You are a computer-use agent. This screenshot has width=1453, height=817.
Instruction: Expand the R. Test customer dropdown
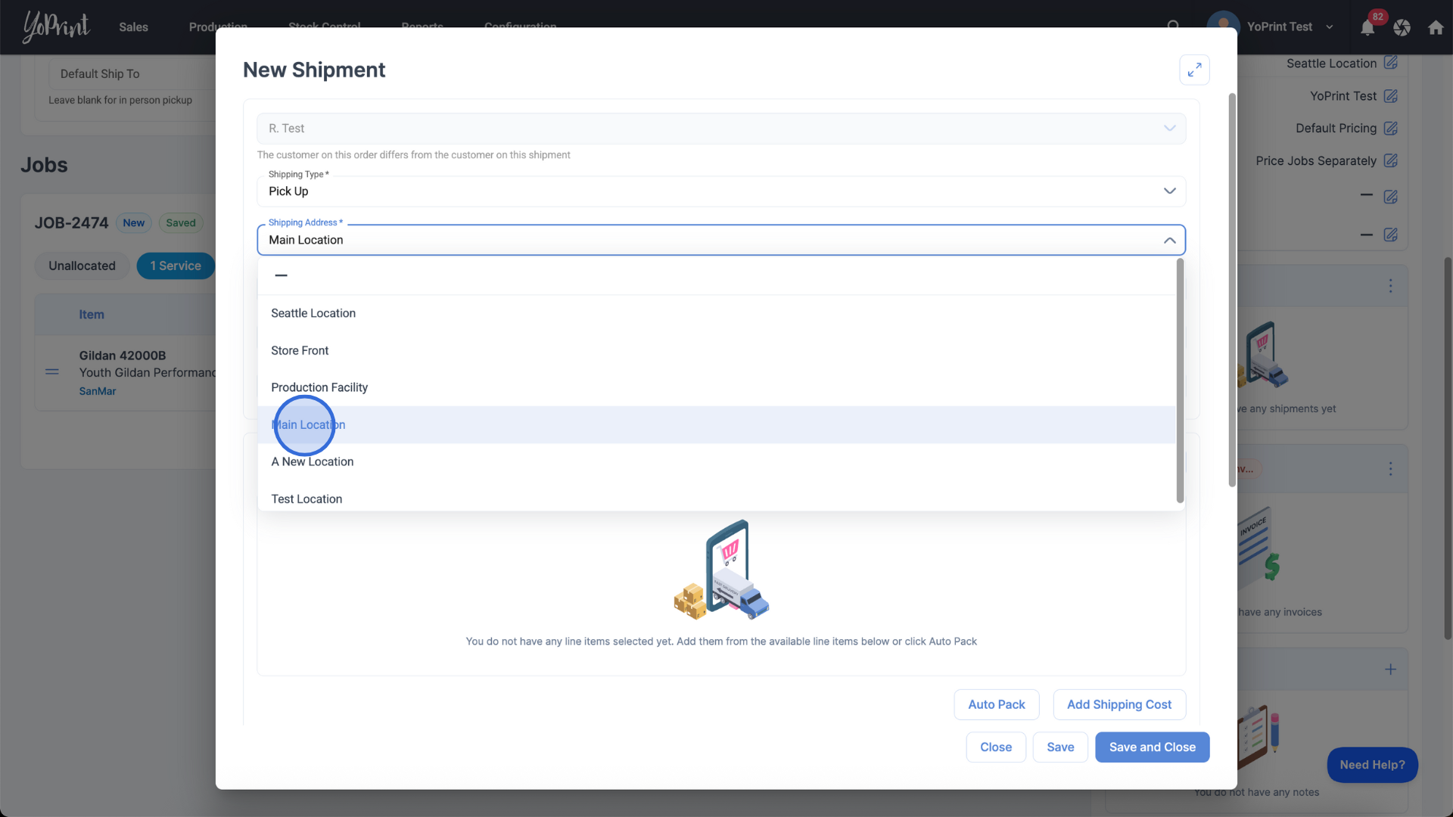[x=1169, y=129]
